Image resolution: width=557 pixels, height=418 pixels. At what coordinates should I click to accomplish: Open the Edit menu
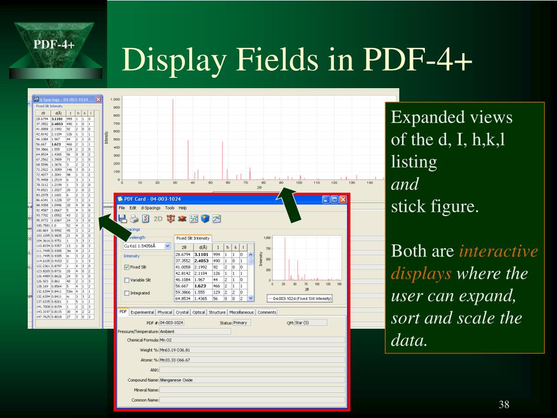tap(133, 208)
